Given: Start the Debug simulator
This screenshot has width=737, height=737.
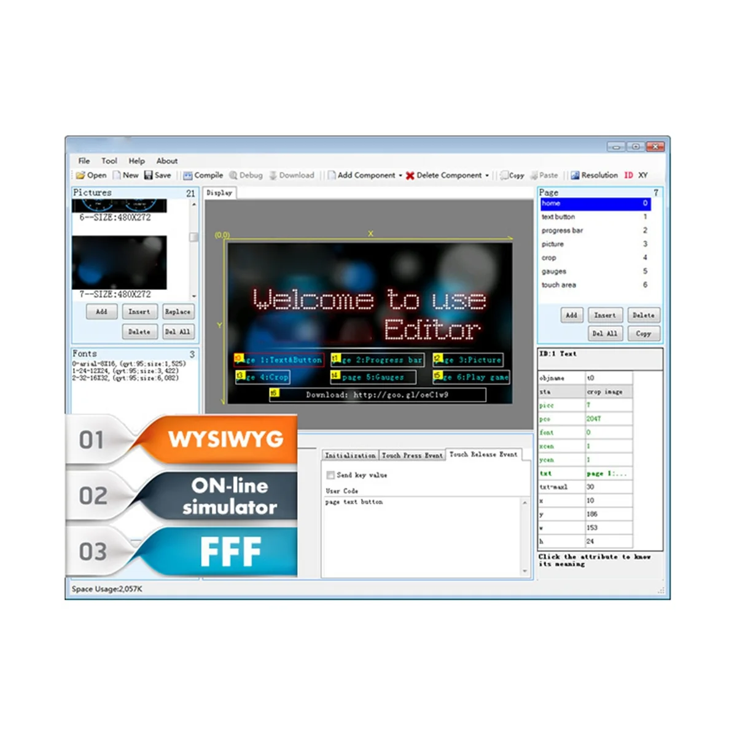Looking at the screenshot, I should click(246, 175).
